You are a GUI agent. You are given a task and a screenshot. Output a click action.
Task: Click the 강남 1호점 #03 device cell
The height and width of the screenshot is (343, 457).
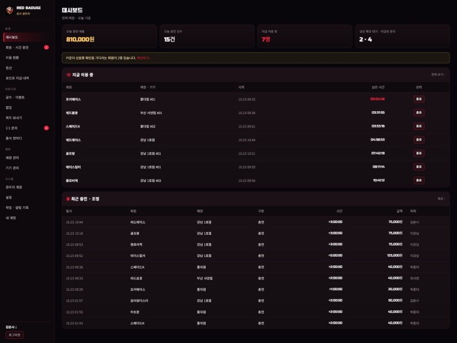click(150, 181)
